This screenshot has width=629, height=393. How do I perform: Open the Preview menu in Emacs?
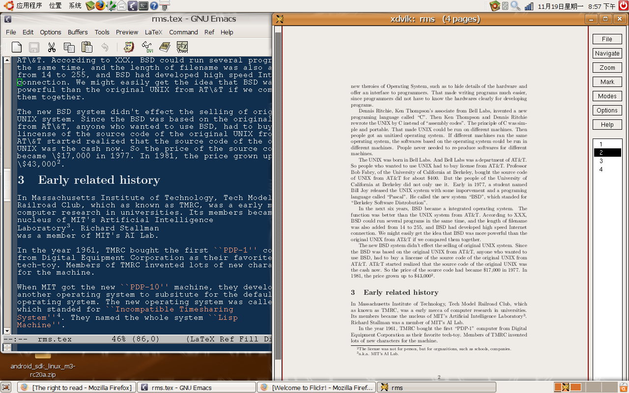pos(127,32)
